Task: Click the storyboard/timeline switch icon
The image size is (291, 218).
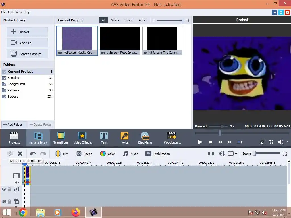Action: pyautogui.click(x=211, y=154)
